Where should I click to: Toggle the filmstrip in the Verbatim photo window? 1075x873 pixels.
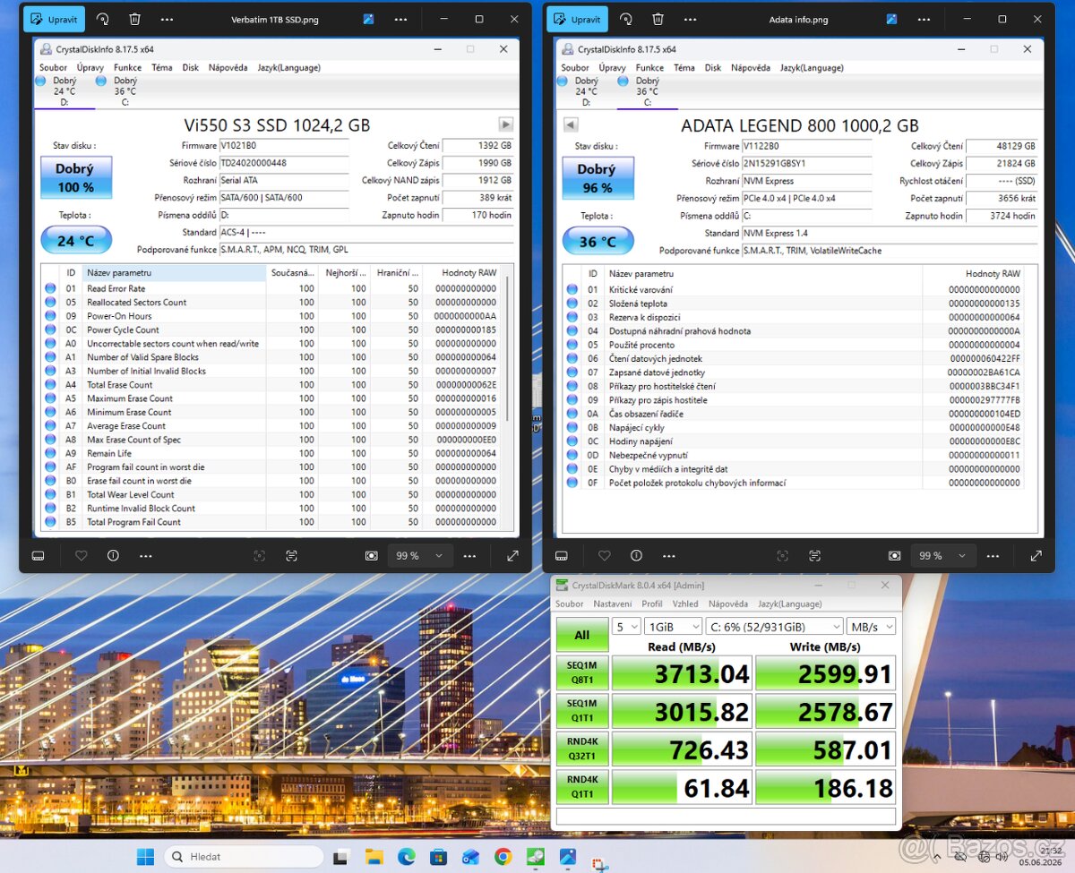pyautogui.click(x=38, y=556)
